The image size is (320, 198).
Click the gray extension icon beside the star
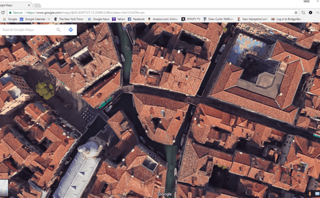[303, 13]
